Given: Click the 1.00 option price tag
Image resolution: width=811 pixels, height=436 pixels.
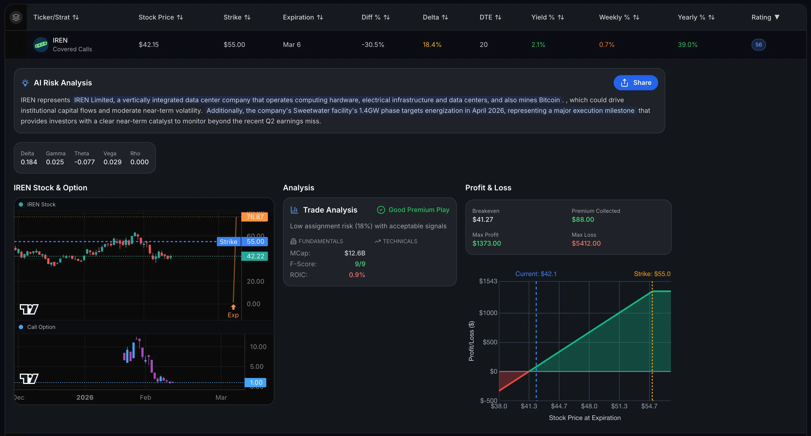Looking at the screenshot, I should click(256, 383).
